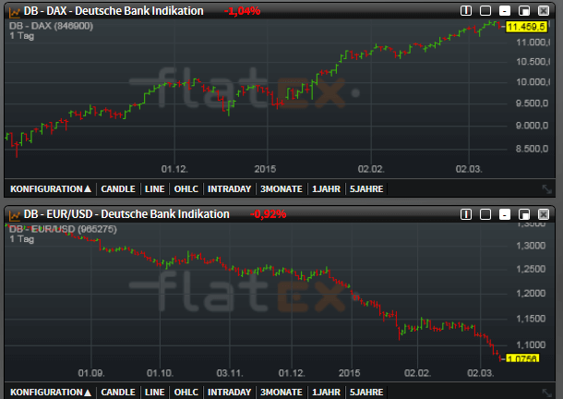
Task: Click the 01.10. date on the EUR/USD axis
Action: pyautogui.click(x=161, y=373)
